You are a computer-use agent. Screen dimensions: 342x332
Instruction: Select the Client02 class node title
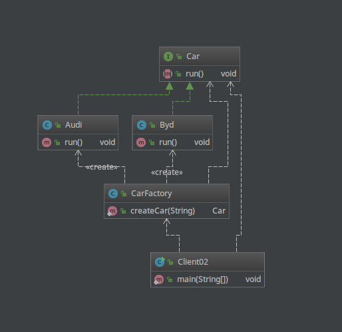(x=193, y=262)
